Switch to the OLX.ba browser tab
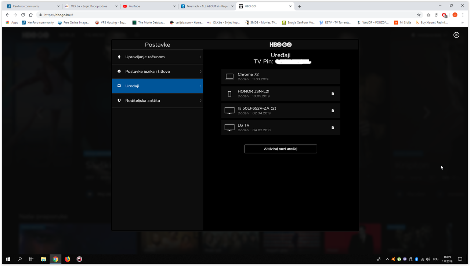470x266 pixels. (x=91, y=6)
